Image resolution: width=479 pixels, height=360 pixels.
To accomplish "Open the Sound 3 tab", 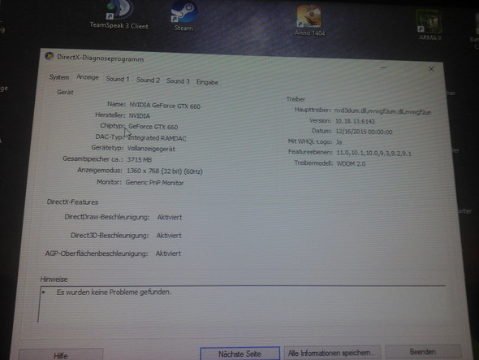I will (x=178, y=81).
